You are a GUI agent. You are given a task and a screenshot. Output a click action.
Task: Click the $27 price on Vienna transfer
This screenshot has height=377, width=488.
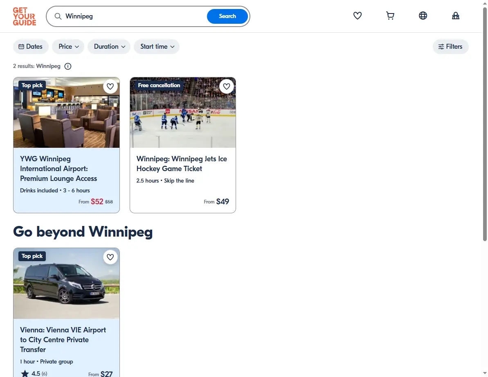pyautogui.click(x=106, y=374)
